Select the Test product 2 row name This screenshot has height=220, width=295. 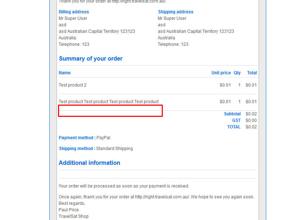73,85
